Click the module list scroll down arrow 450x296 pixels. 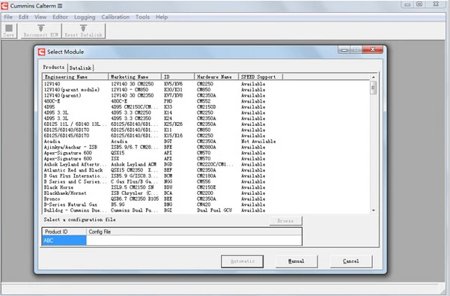(374, 211)
